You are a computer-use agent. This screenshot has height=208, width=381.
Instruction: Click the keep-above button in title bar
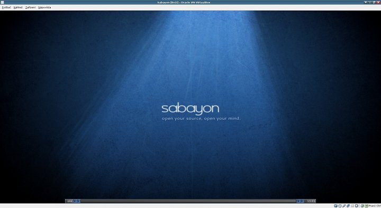tap(366, 3)
